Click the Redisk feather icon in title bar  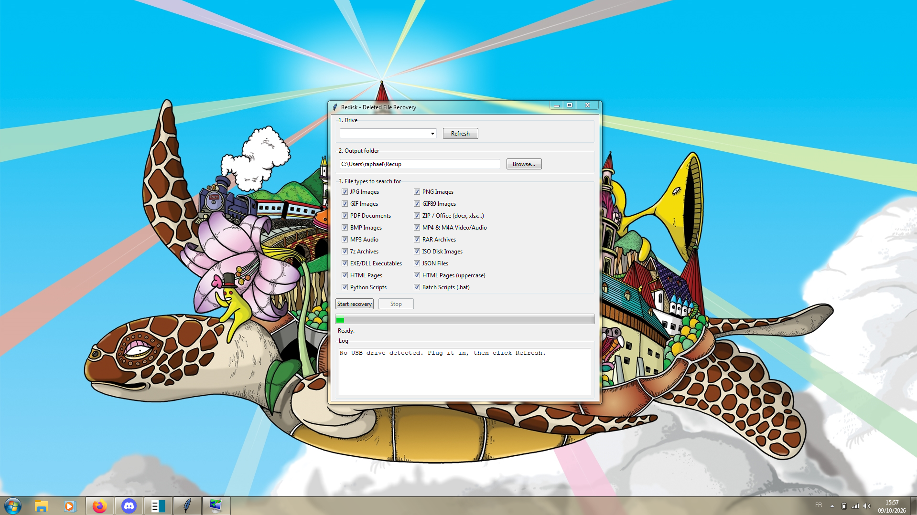tap(335, 107)
